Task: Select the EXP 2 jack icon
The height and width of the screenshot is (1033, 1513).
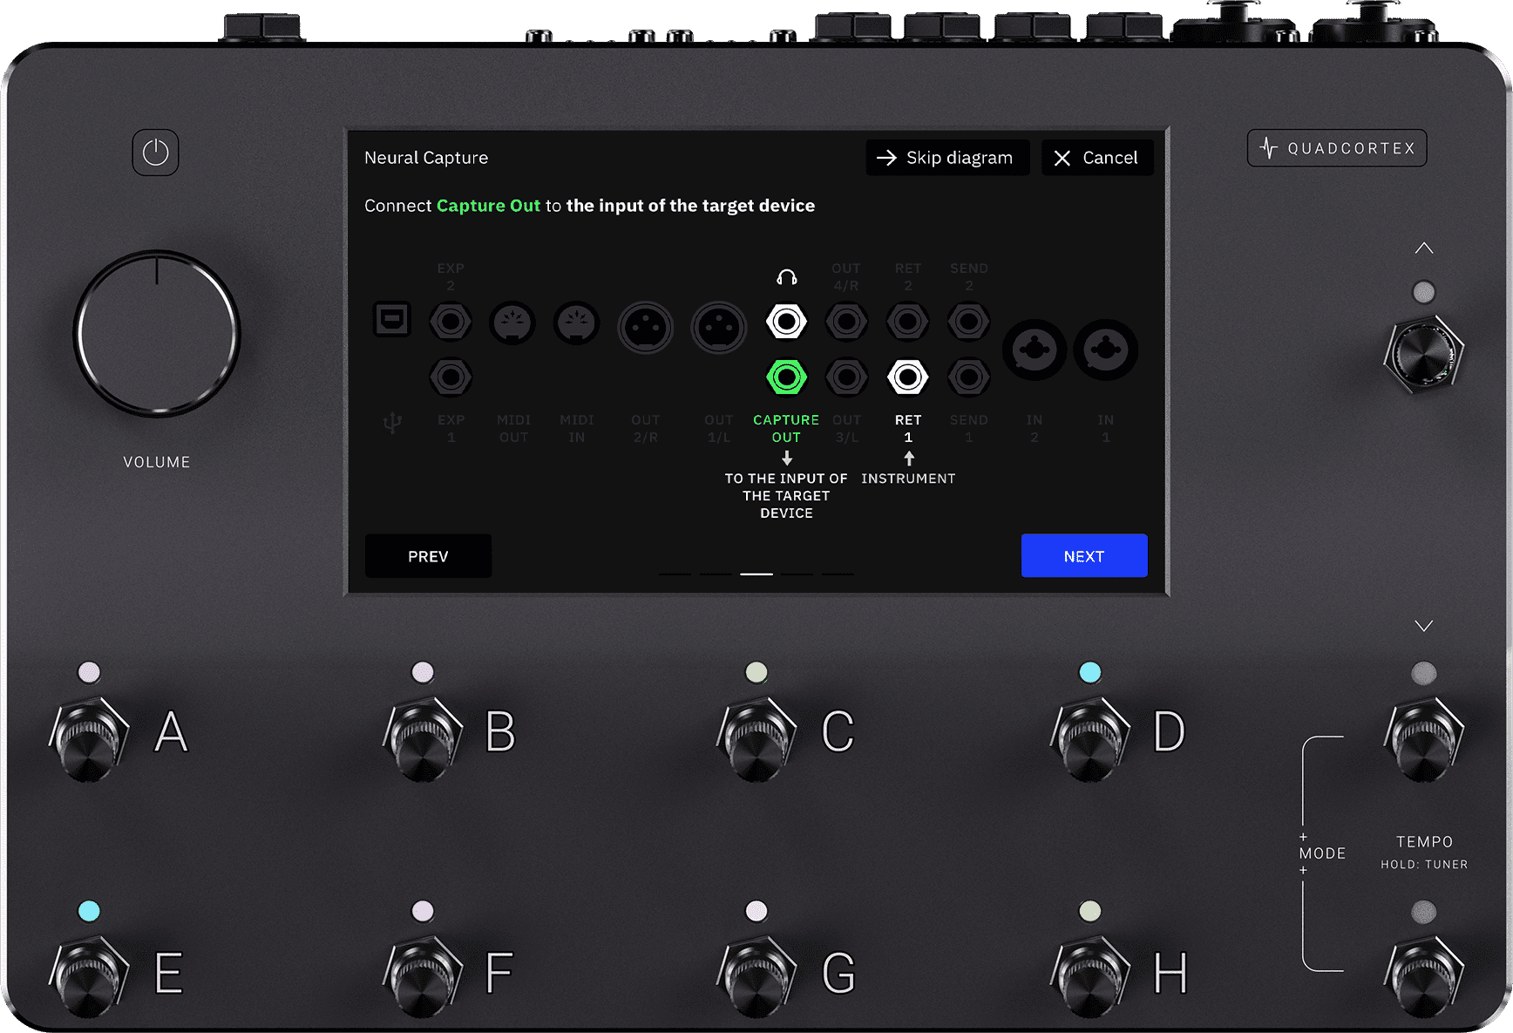Action: (x=451, y=322)
